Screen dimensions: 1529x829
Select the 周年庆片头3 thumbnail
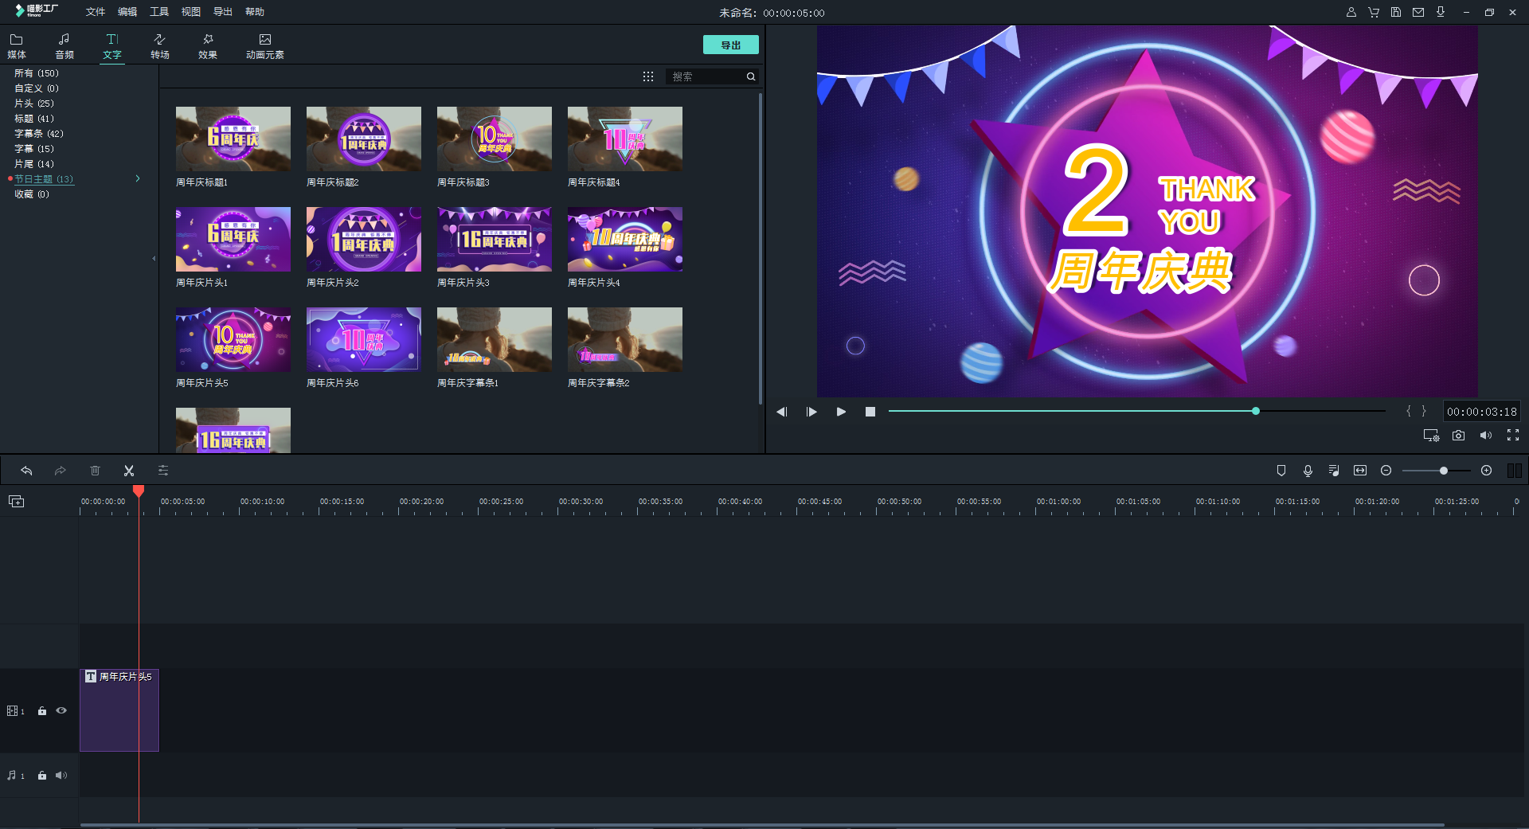pos(494,240)
